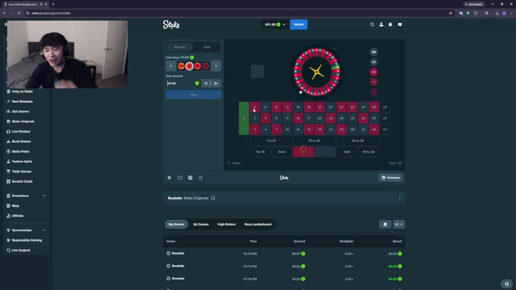Open live stats chart icon

coord(190,178)
